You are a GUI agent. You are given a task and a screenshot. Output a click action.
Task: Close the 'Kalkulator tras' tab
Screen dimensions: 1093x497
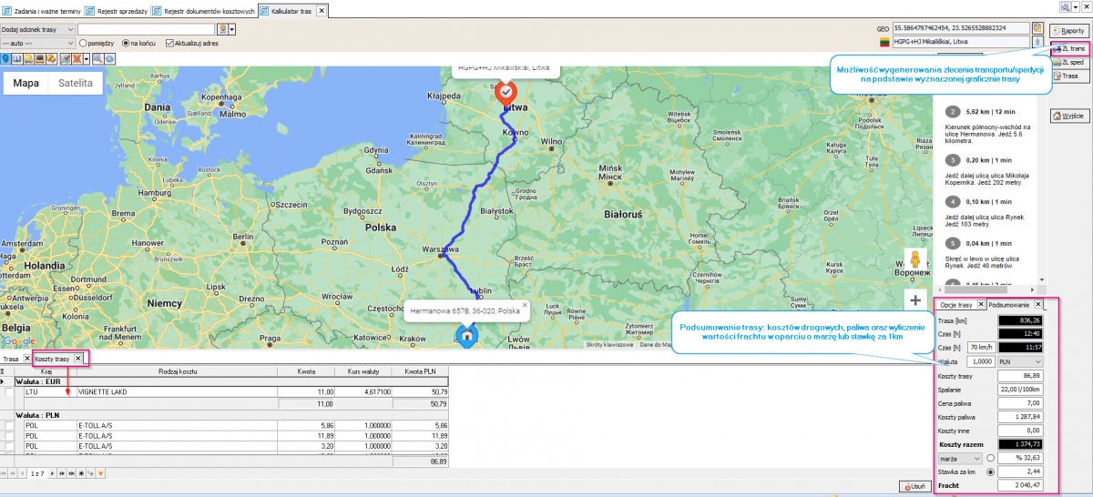pyautogui.click(x=322, y=11)
